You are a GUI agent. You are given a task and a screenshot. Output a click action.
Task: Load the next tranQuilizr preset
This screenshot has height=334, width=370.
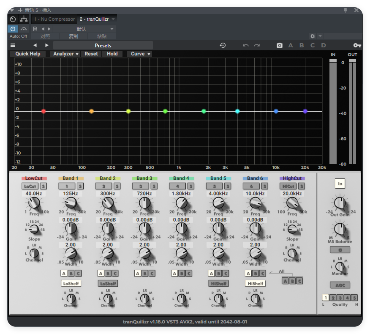pos(47,45)
